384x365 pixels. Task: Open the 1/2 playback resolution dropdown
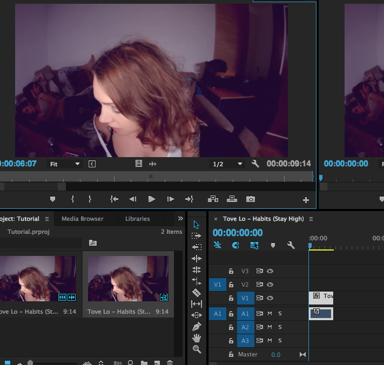227,164
